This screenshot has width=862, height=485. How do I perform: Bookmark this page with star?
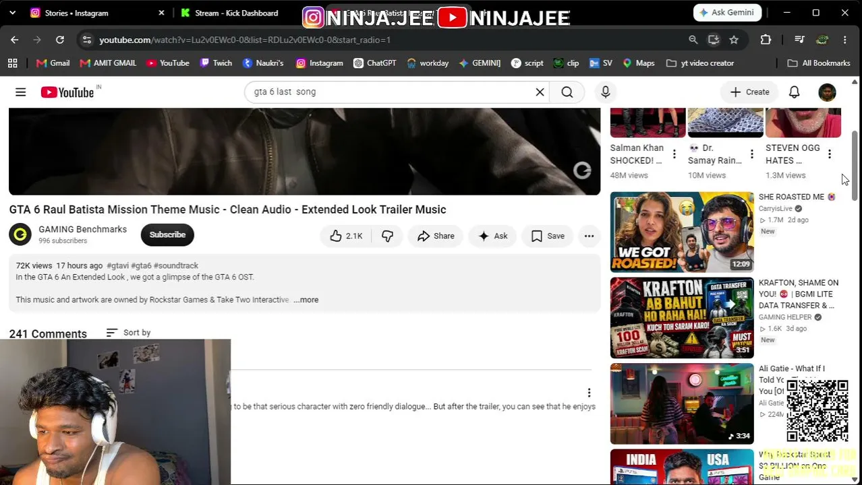734,40
